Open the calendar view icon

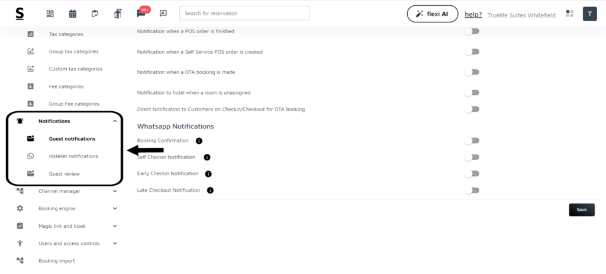click(x=73, y=14)
